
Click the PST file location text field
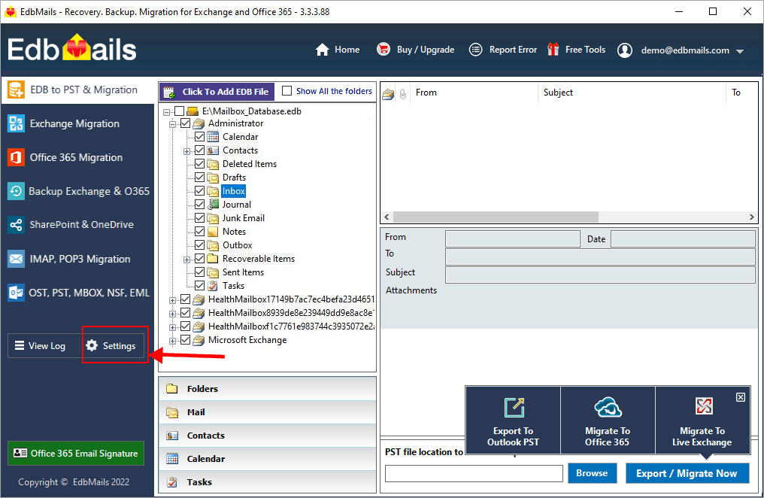474,473
